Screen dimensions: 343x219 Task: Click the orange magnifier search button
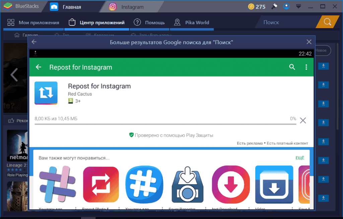pos(328,22)
